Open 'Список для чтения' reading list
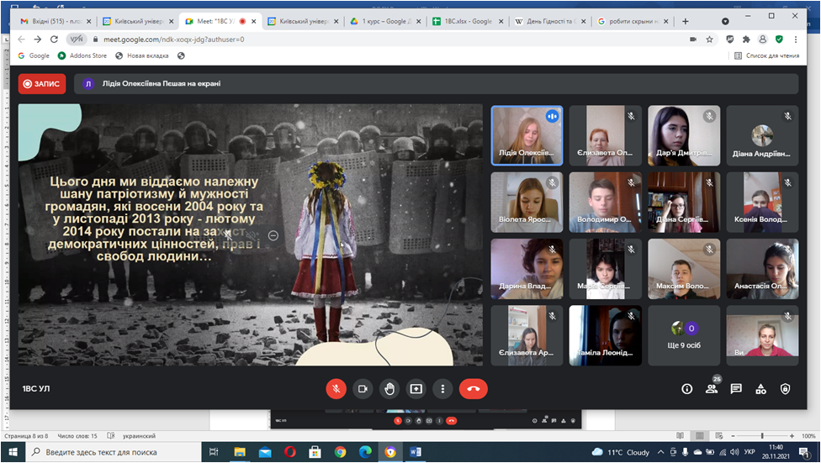The width and height of the screenshot is (821, 463). tap(765, 55)
